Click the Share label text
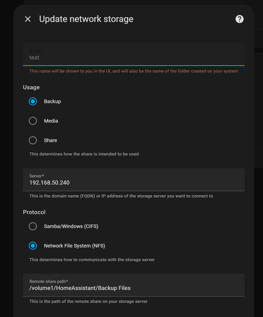This screenshot has height=317, width=263. (50, 140)
